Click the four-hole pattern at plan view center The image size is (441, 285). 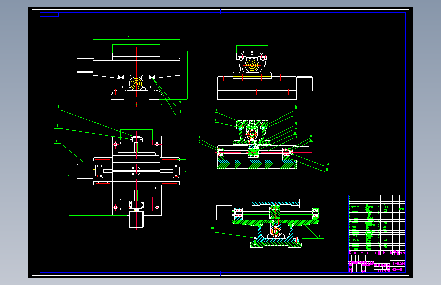point(136,171)
